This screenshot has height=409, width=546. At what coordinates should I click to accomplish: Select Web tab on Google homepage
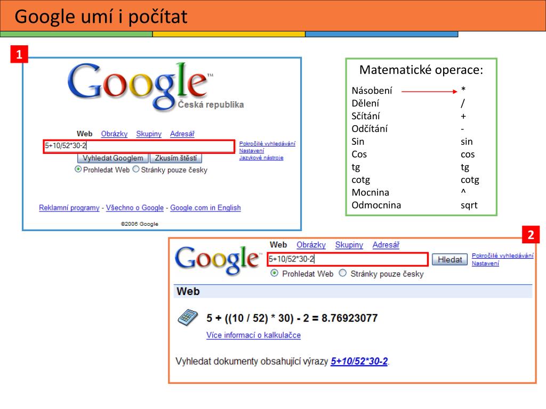(x=84, y=134)
